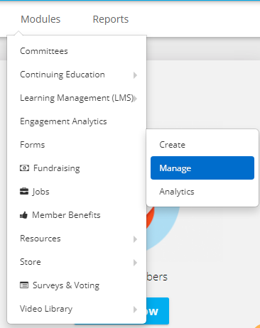The image size is (260, 328).
Task: Open Engagement Analytics module
Action: [63, 121]
